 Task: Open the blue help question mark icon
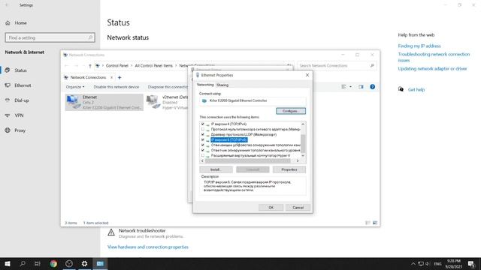(372, 87)
